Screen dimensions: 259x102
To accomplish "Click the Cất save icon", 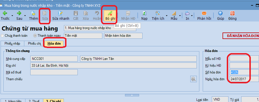I will point(76,16).
